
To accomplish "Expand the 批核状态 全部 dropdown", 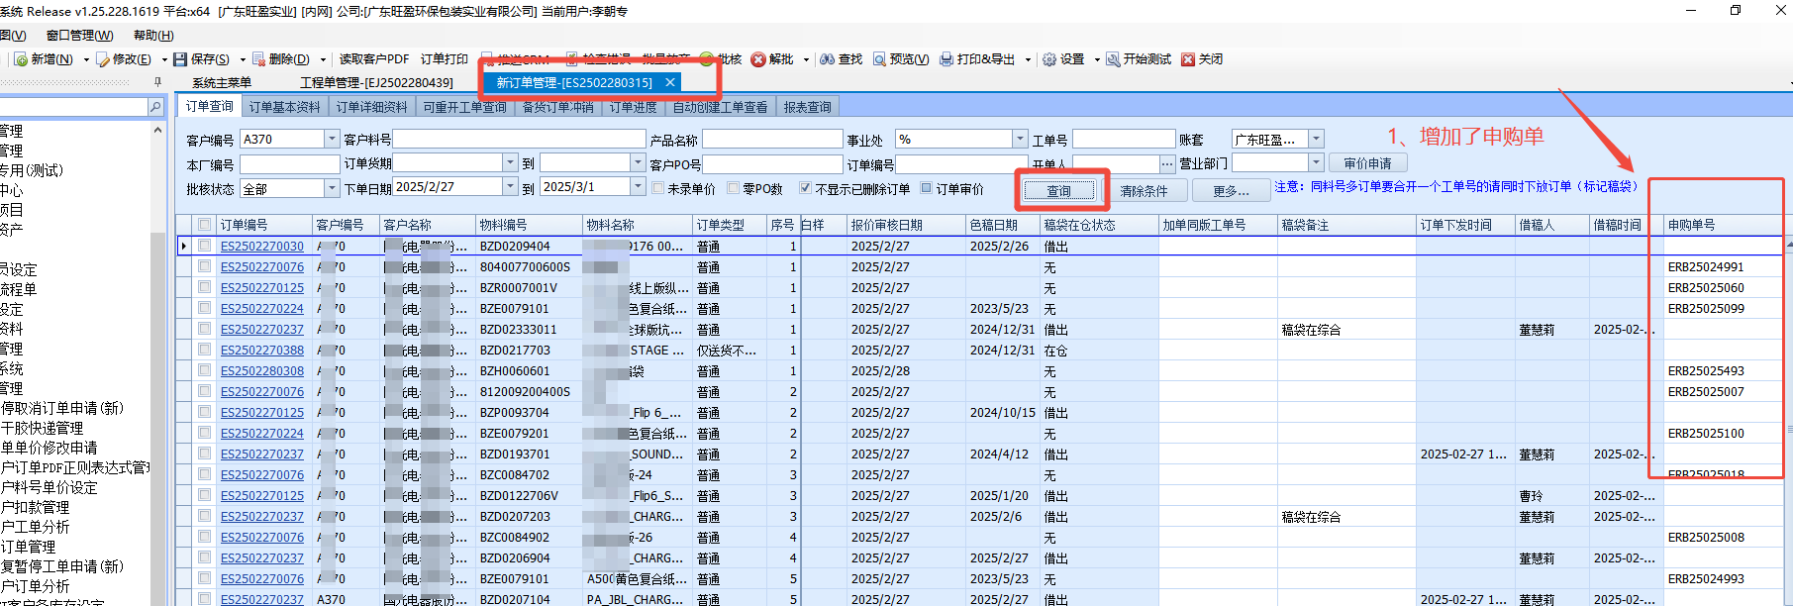I will click(x=333, y=188).
